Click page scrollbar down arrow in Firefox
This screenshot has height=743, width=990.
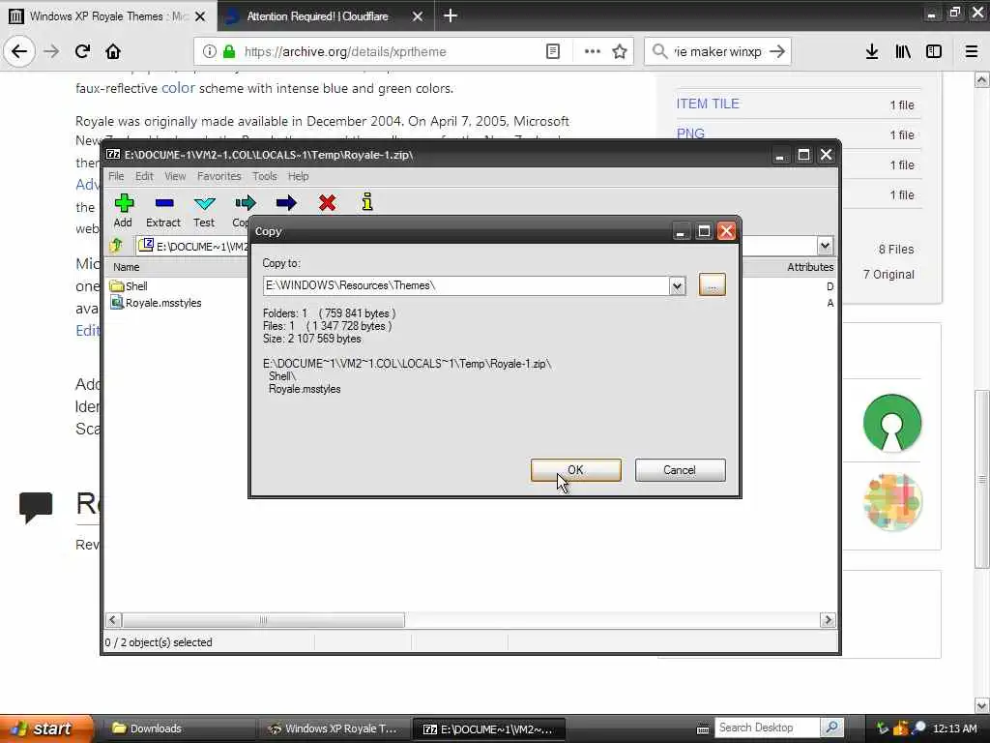pyautogui.click(x=982, y=704)
